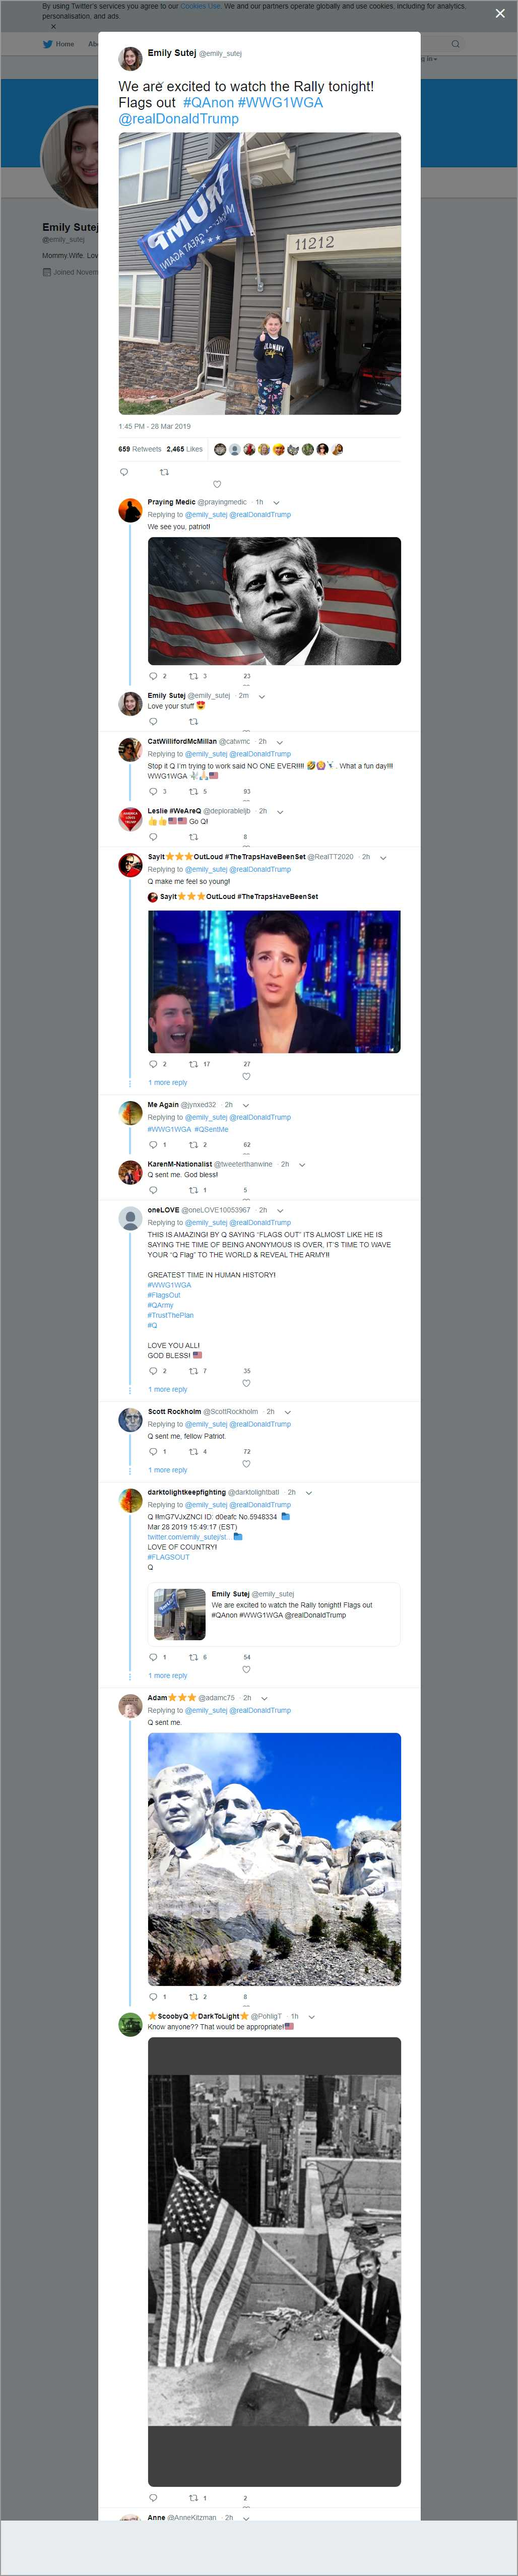This screenshot has width=518, height=2576.
Task: Click reply icon under Emily Sutej's main tweet
Action: [x=124, y=472]
